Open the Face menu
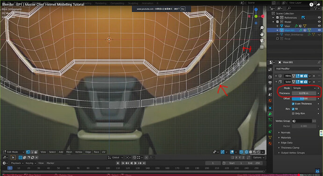This screenshot has height=176, width=323. pyautogui.click(x=96, y=152)
